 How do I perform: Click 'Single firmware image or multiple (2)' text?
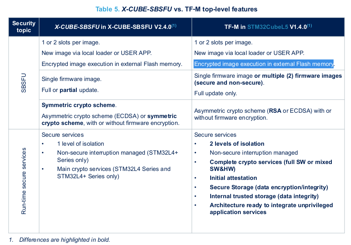click(x=268, y=79)
